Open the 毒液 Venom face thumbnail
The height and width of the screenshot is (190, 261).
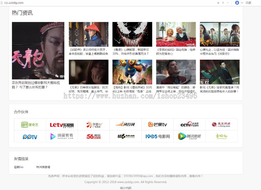pos(132,34)
